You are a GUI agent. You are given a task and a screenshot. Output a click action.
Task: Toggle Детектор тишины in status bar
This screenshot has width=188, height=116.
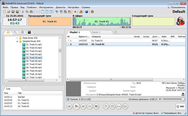[146, 113]
